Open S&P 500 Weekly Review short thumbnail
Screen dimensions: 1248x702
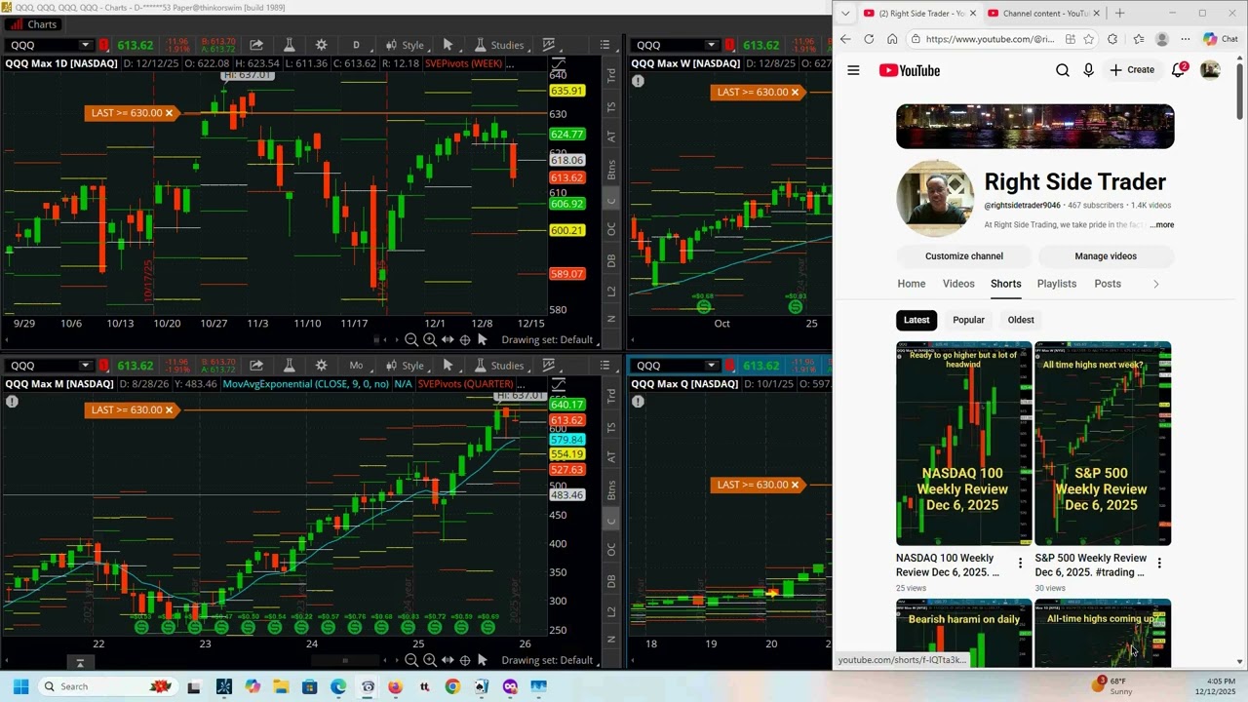tap(1103, 444)
